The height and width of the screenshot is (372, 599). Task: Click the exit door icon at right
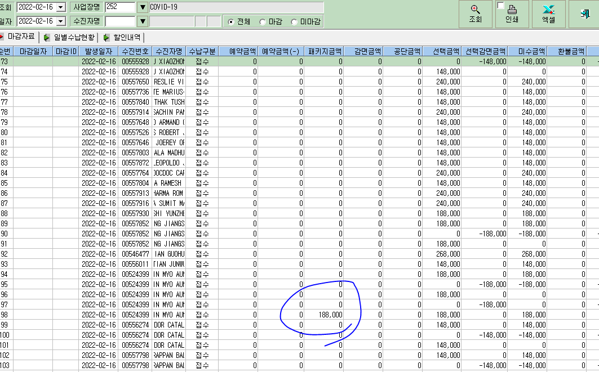(x=585, y=14)
